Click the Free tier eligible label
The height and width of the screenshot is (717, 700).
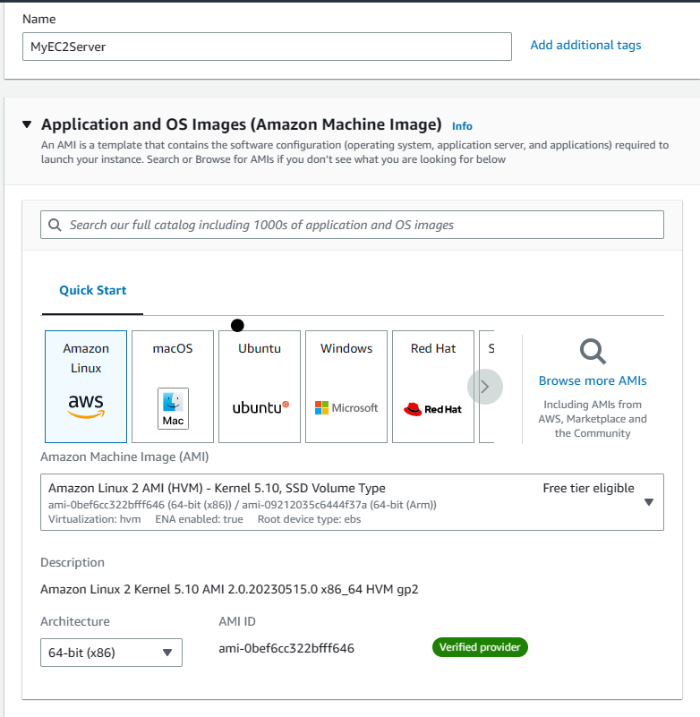click(588, 488)
